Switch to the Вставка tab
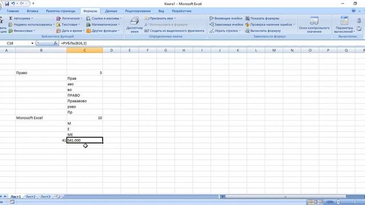This screenshot has height=205, width=365. (x=33, y=11)
